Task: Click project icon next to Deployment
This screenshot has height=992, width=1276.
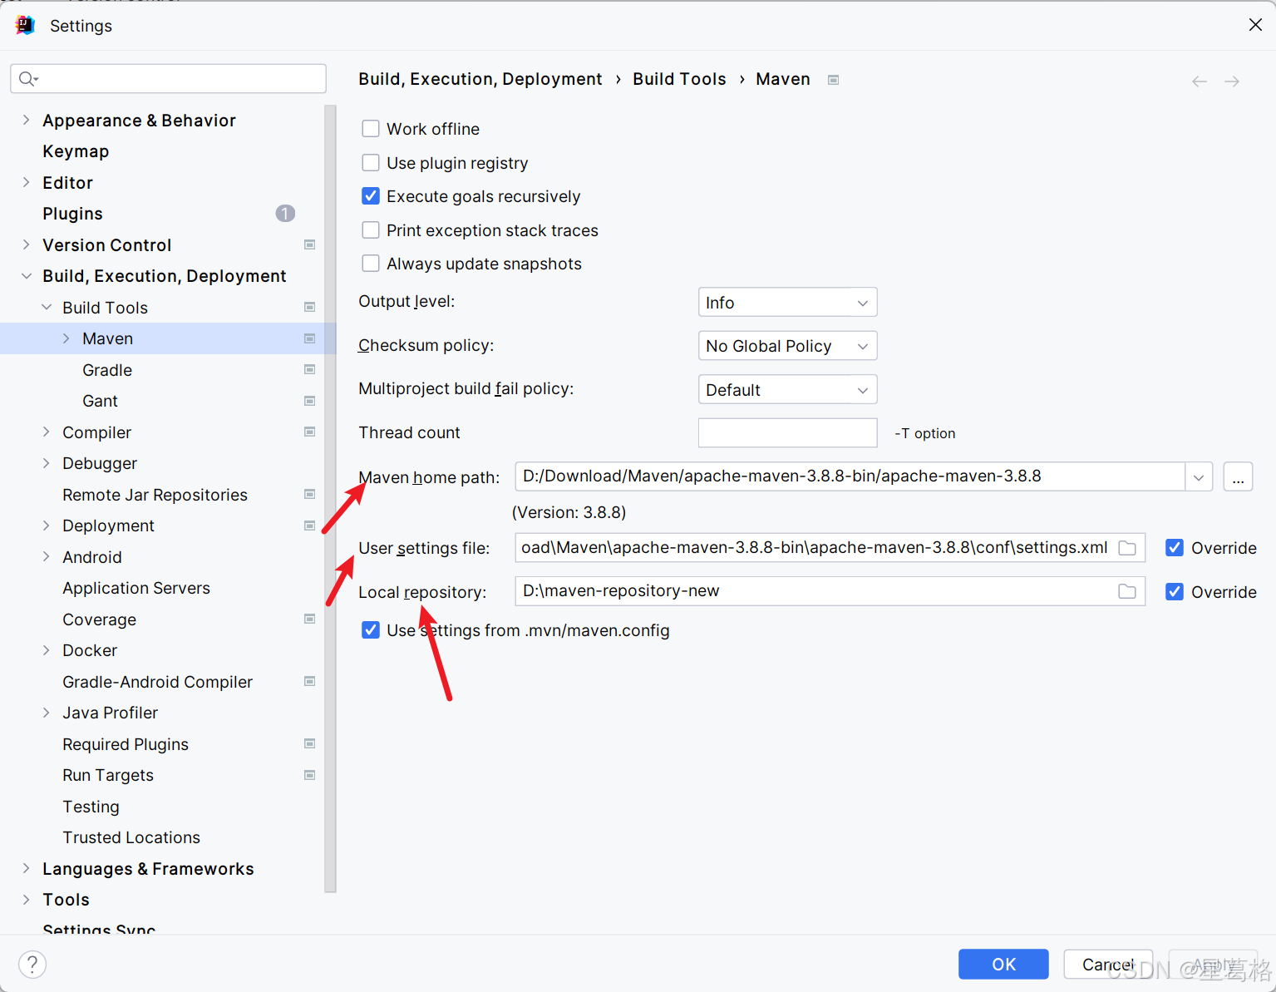Action: [309, 526]
